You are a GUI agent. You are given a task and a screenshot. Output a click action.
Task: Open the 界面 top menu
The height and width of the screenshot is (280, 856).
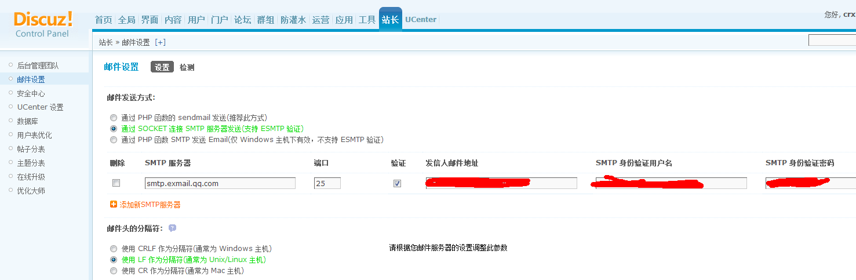(150, 20)
